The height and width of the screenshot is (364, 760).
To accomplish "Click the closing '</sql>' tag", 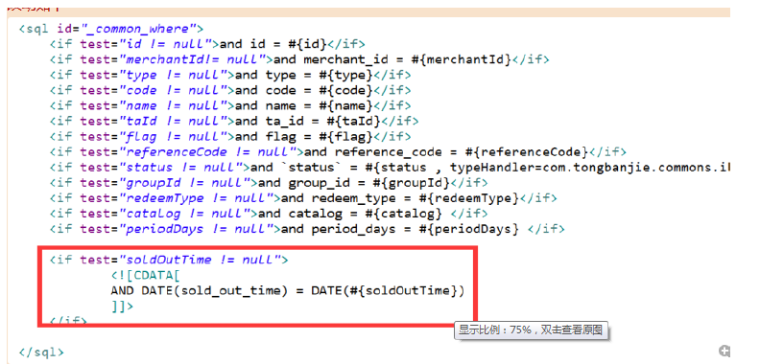I will tap(41, 353).
